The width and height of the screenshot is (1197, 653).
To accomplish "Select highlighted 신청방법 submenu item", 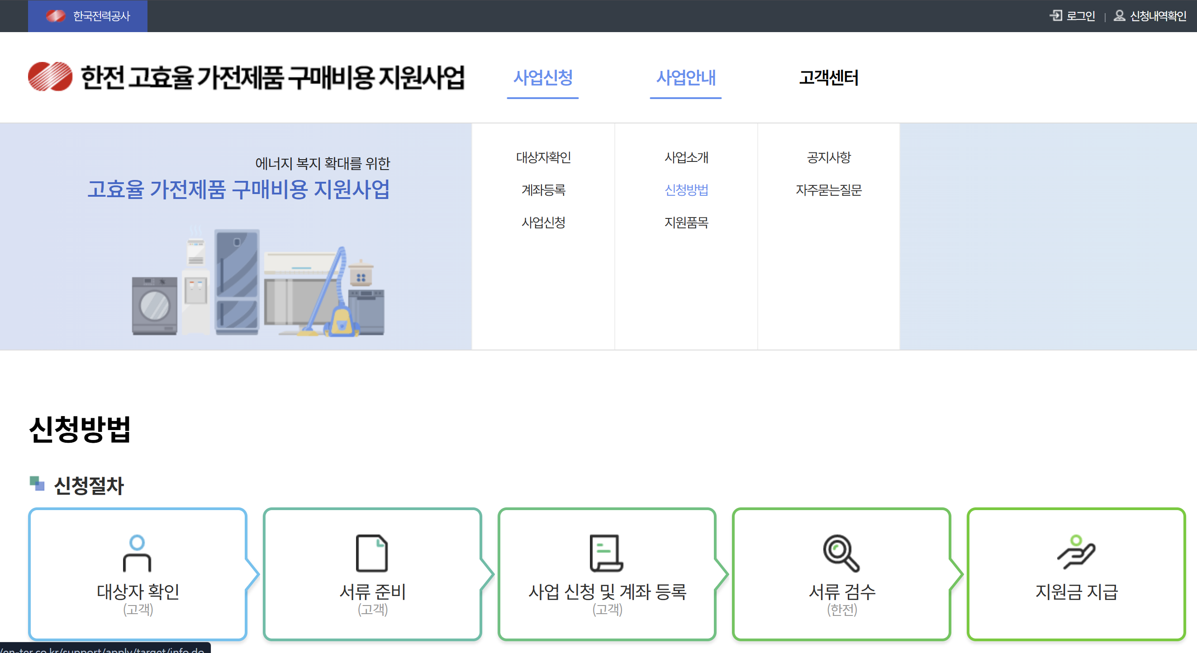I will pyautogui.click(x=686, y=190).
